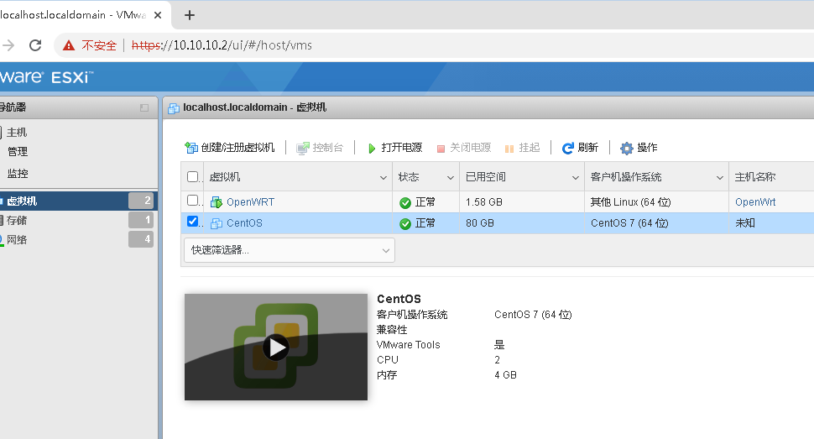Screen dimensions: 814x439
Task: Open the OpenWRT virtual machine link
Action: point(250,202)
